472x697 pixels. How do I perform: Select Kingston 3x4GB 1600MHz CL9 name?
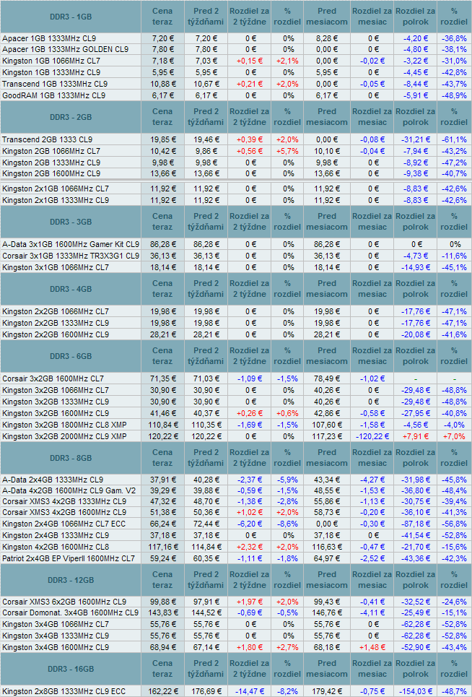coord(56,647)
